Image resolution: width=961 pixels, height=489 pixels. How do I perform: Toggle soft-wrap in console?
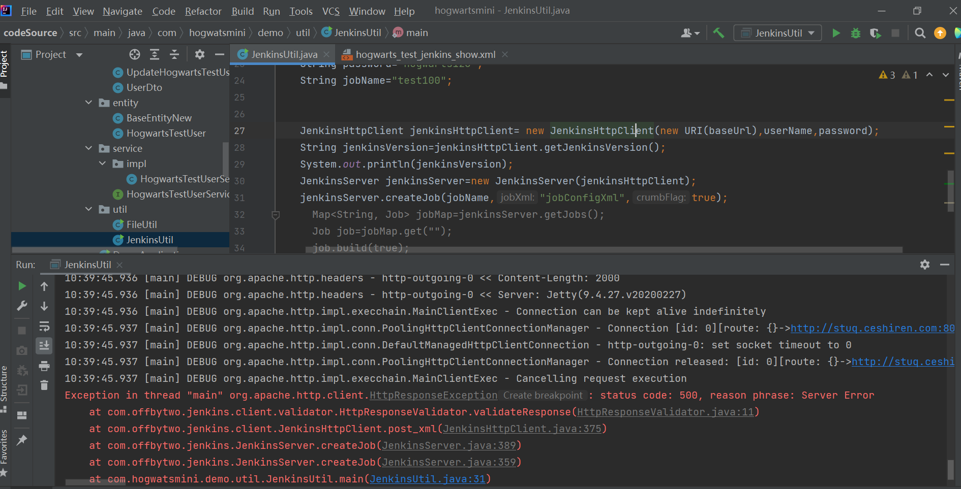click(44, 327)
